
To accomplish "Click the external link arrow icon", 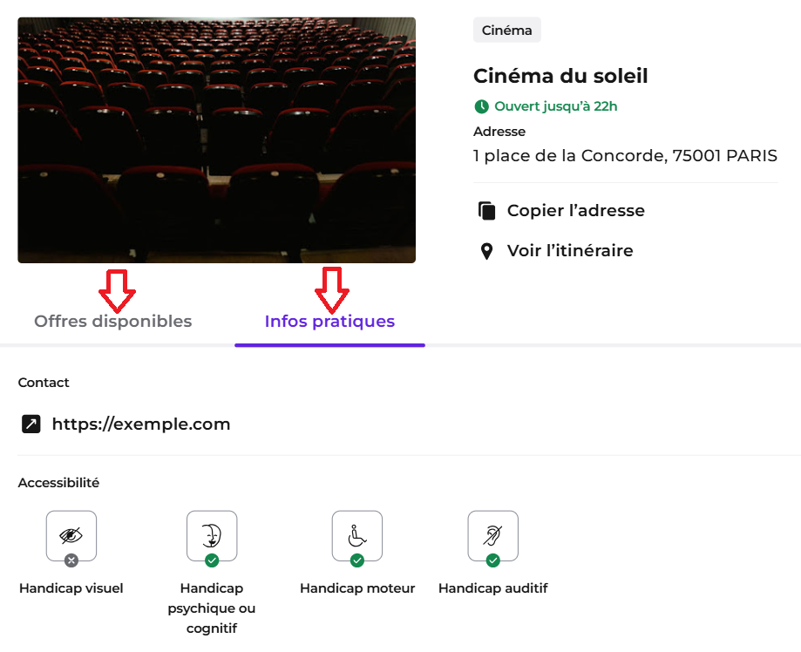I will tap(31, 424).
